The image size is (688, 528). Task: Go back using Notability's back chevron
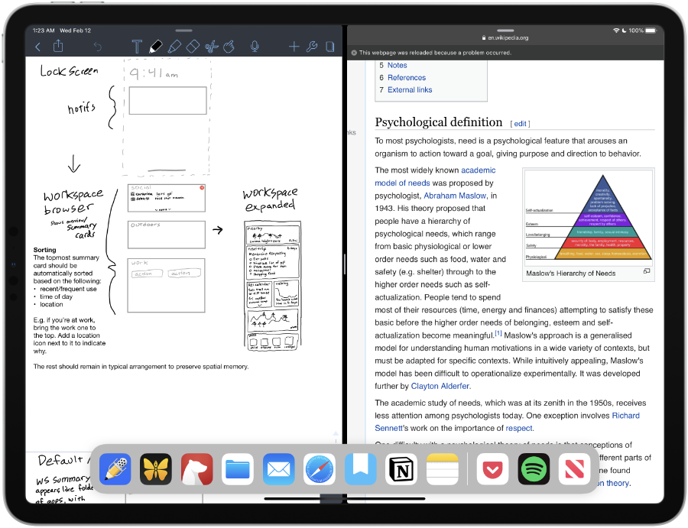click(38, 47)
